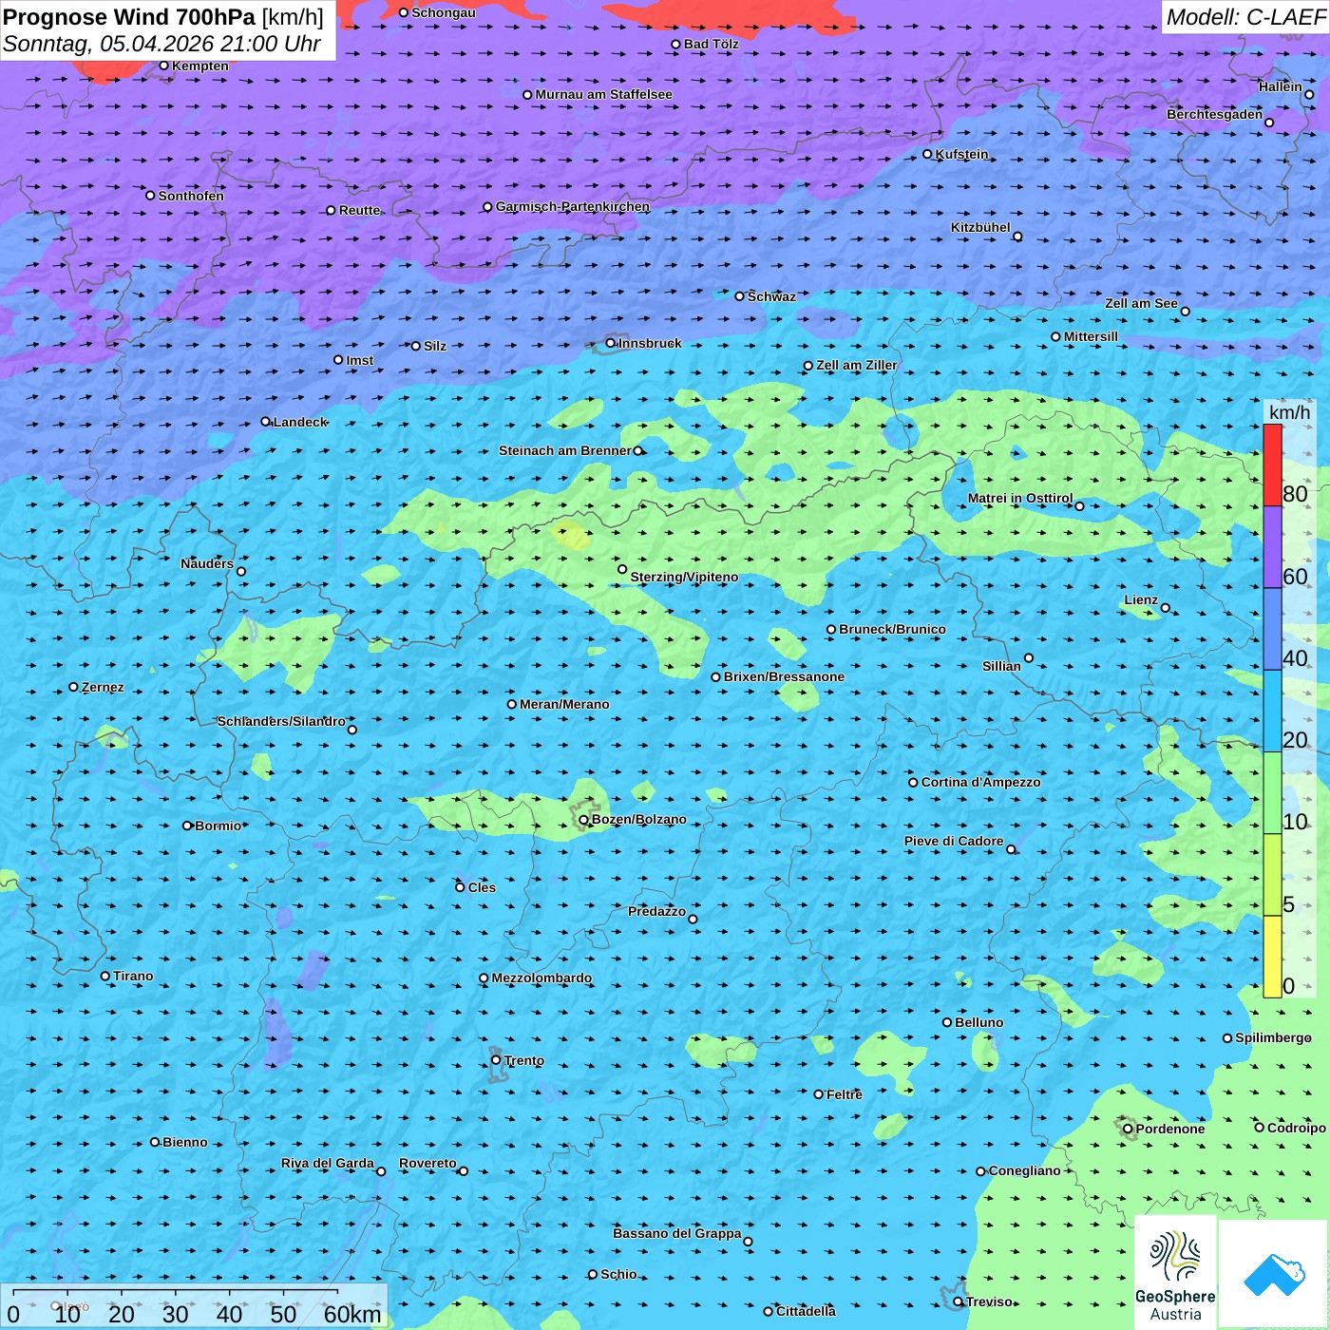Click the 'Sonthofen' label
Viewport: 1330px width, 1330px height.
(x=191, y=196)
